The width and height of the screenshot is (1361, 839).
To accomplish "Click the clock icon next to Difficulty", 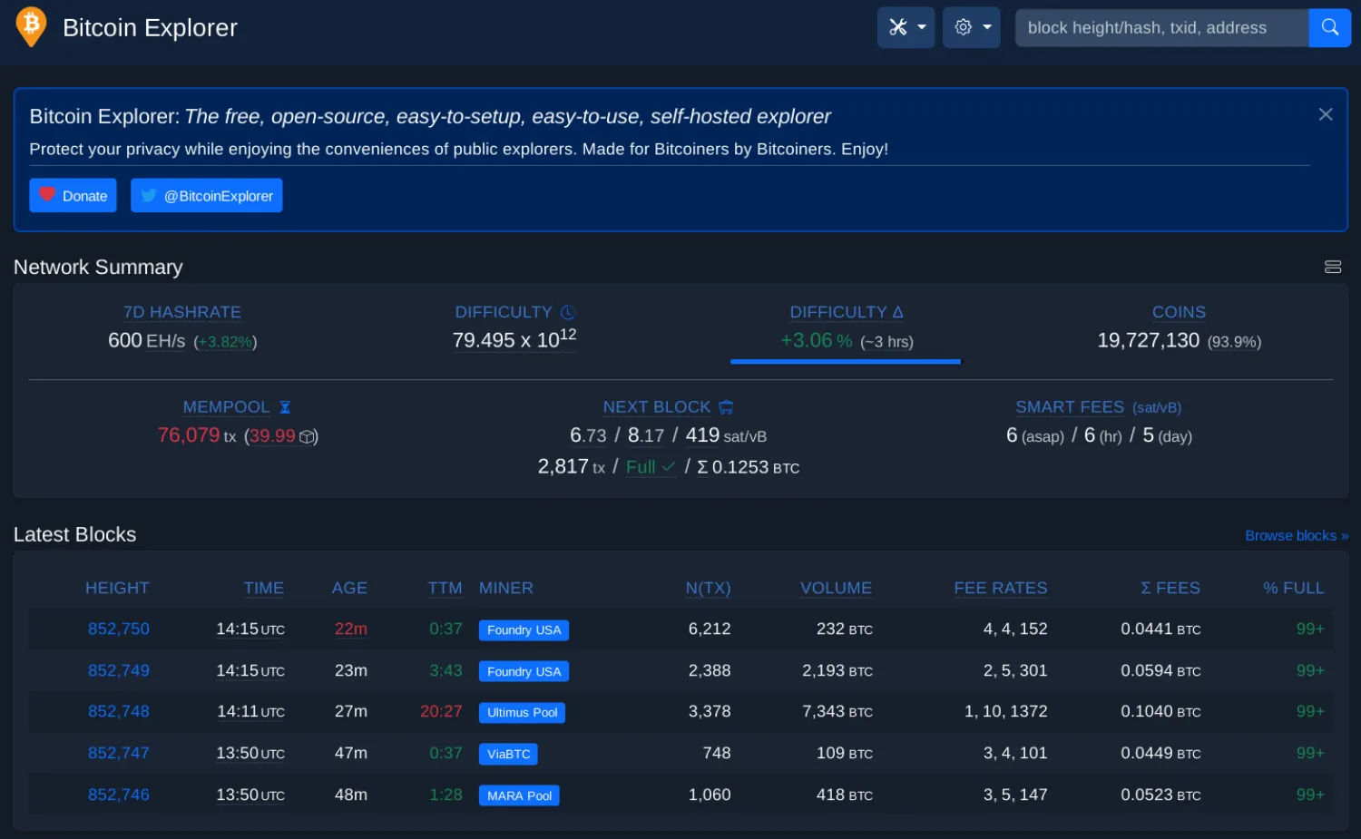I will pos(568,311).
